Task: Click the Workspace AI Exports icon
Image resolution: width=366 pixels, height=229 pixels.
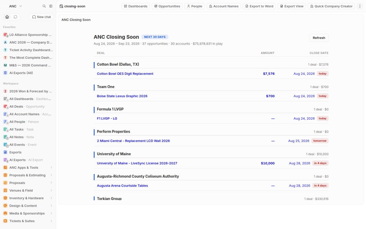Action: point(5,160)
